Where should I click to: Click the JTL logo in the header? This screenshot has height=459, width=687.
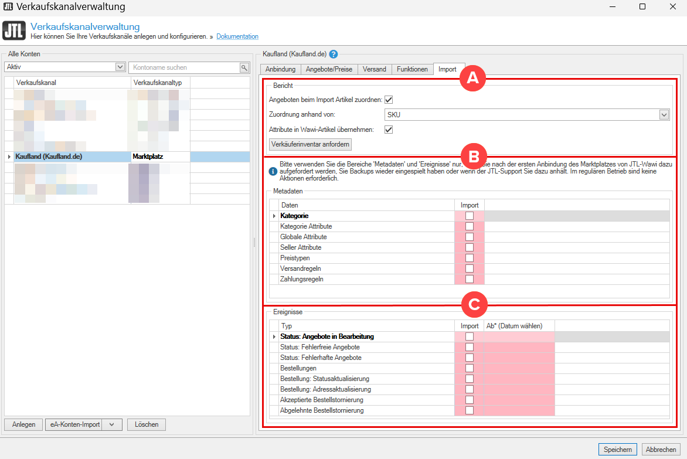[14, 31]
